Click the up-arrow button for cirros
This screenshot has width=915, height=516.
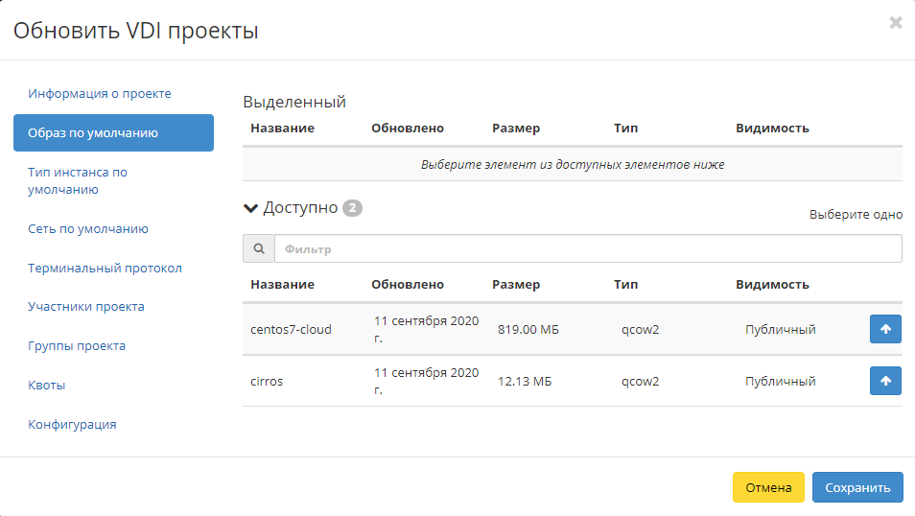click(x=884, y=381)
